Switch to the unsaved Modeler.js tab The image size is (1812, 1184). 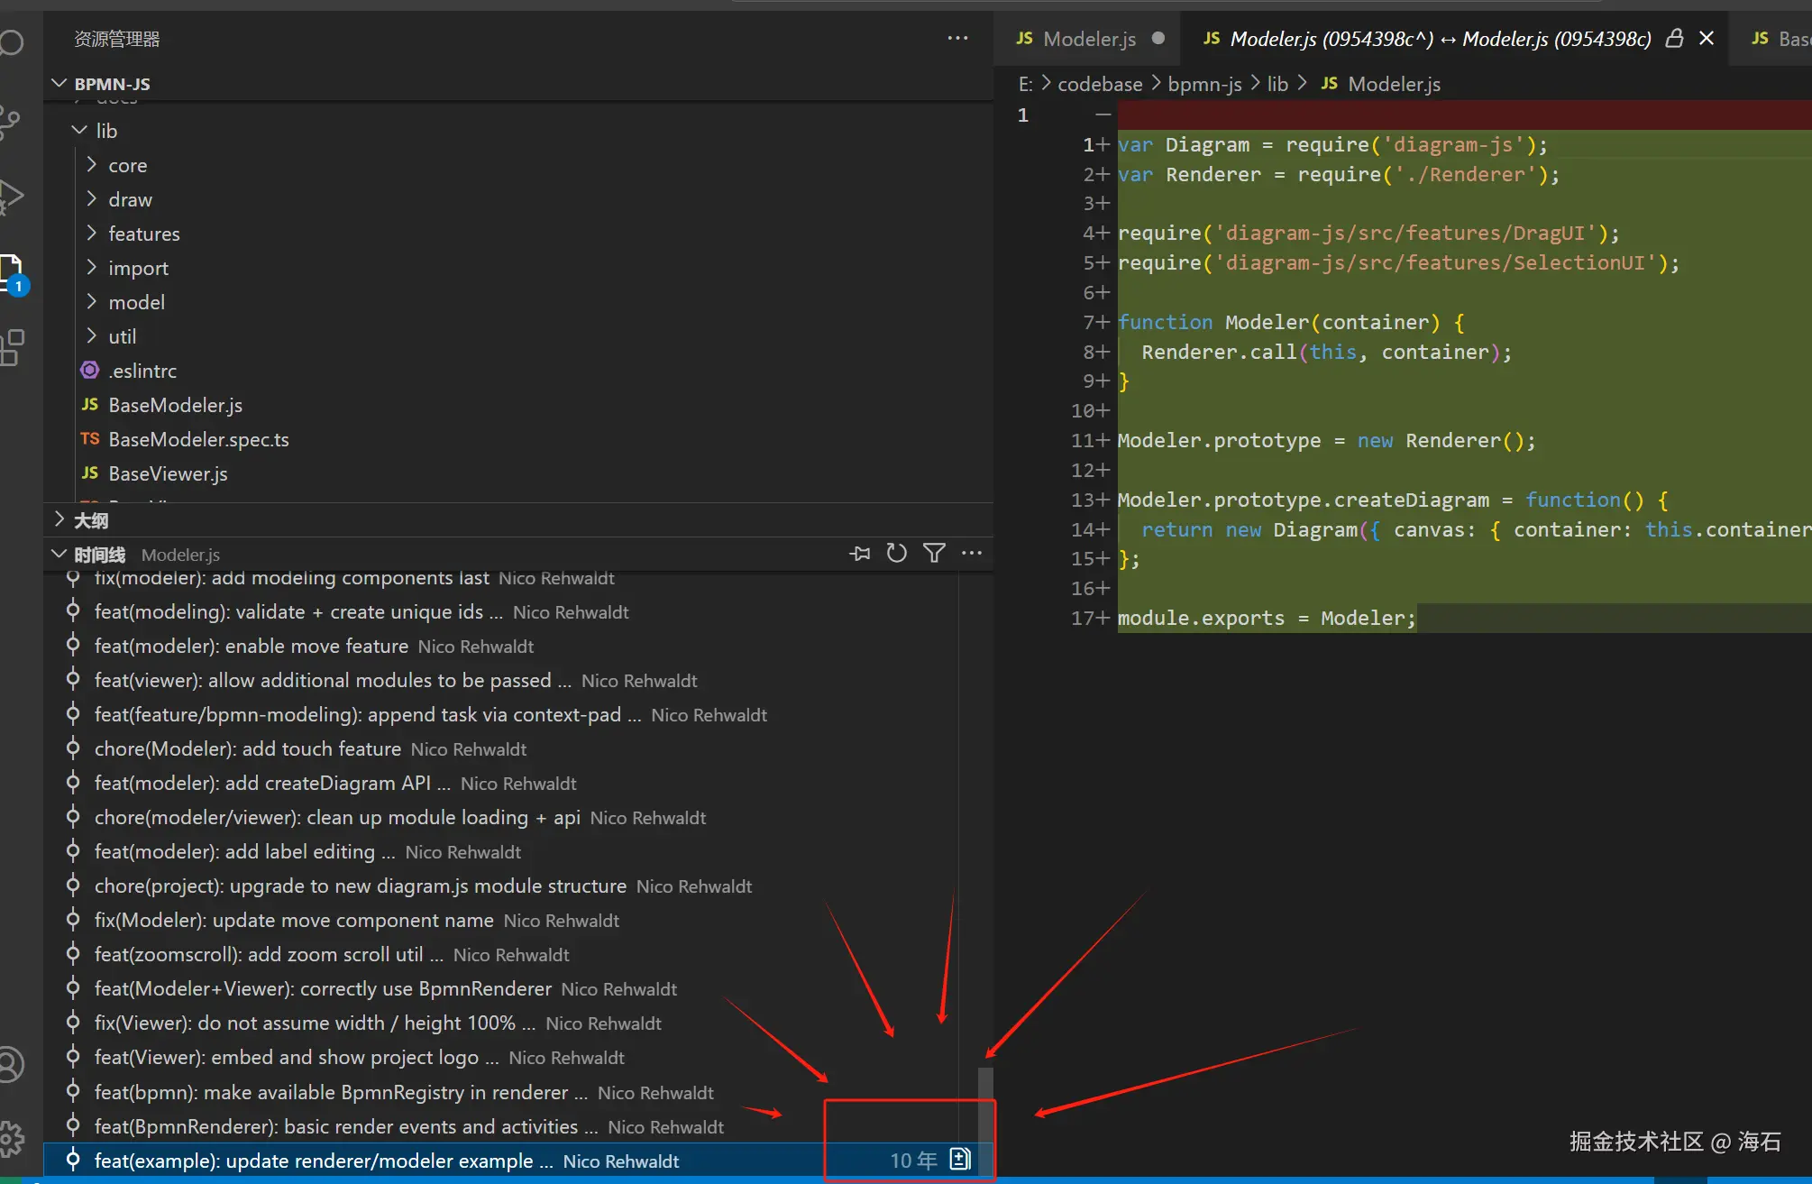coord(1088,39)
